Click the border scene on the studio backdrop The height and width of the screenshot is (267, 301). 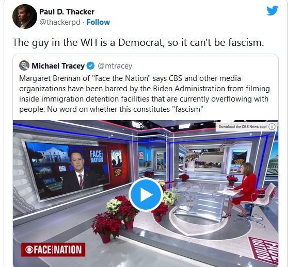coord(203,158)
